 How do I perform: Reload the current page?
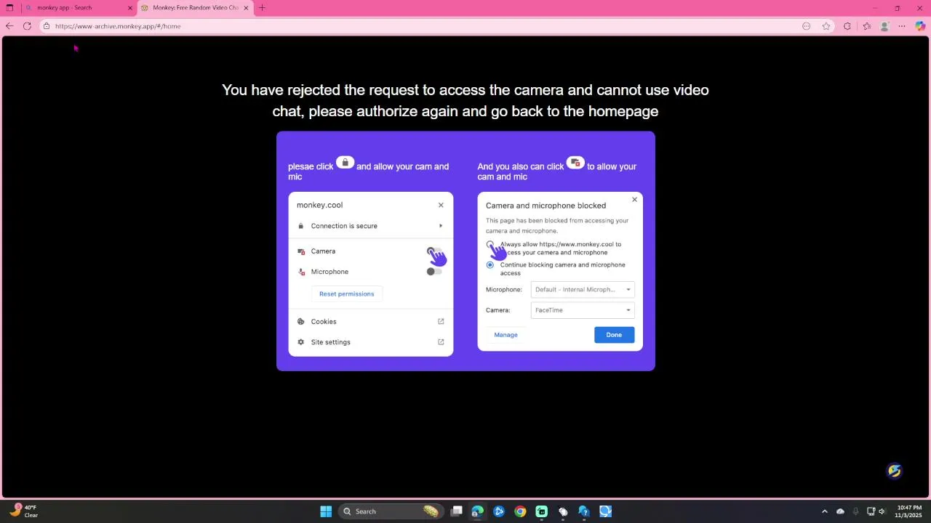tap(27, 26)
